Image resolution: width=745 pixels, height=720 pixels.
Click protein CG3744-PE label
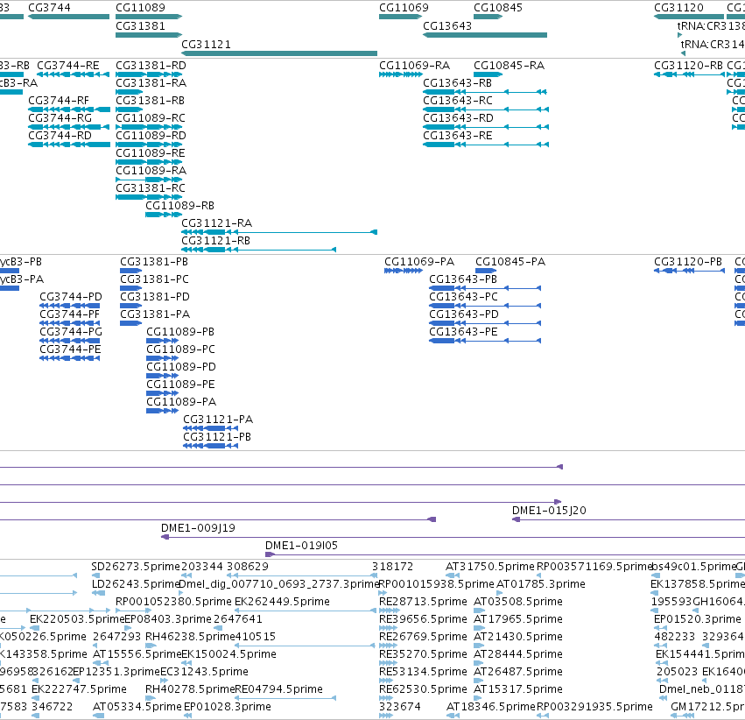pyautogui.click(x=70, y=349)
